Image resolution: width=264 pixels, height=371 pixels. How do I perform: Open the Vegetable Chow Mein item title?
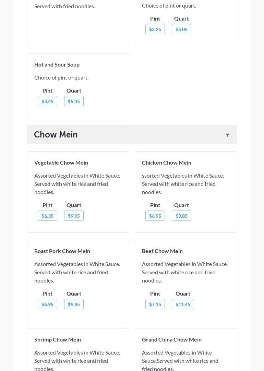tap(61, 163)
